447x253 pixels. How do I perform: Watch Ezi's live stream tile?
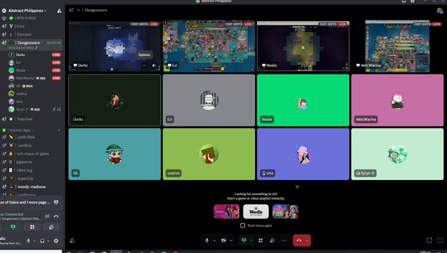tap(208, 46)
